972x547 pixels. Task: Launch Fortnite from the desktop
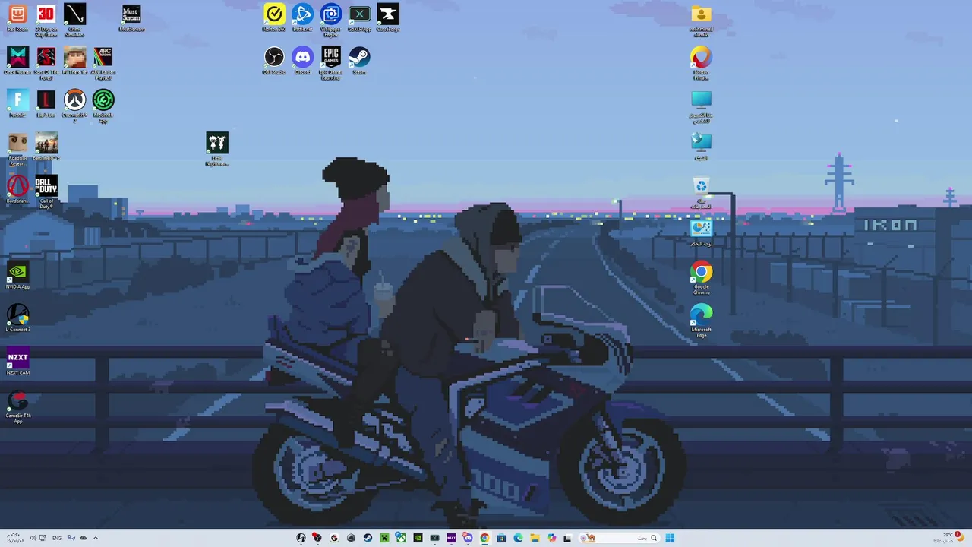click(17, 103)
